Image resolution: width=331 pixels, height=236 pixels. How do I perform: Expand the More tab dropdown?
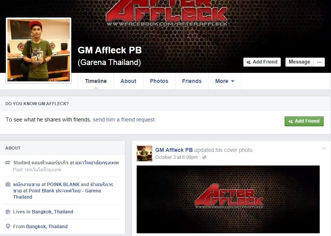(x=225, y=81)
